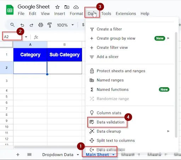Open the View menu

pyautogui.click(x=45, y=14)
